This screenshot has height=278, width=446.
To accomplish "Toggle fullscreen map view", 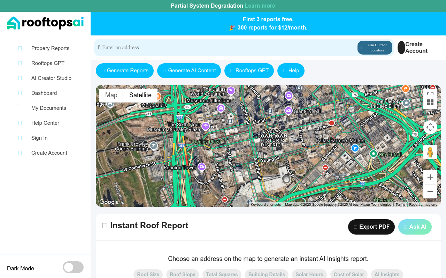I will [x=430, y=93].
